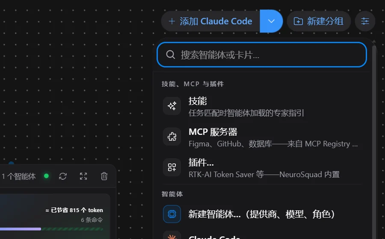Image resolution: width=385 pixels, height=239 pixels.
Task: Select the 技能 skills menu entry
Action: tap(262, 106)
